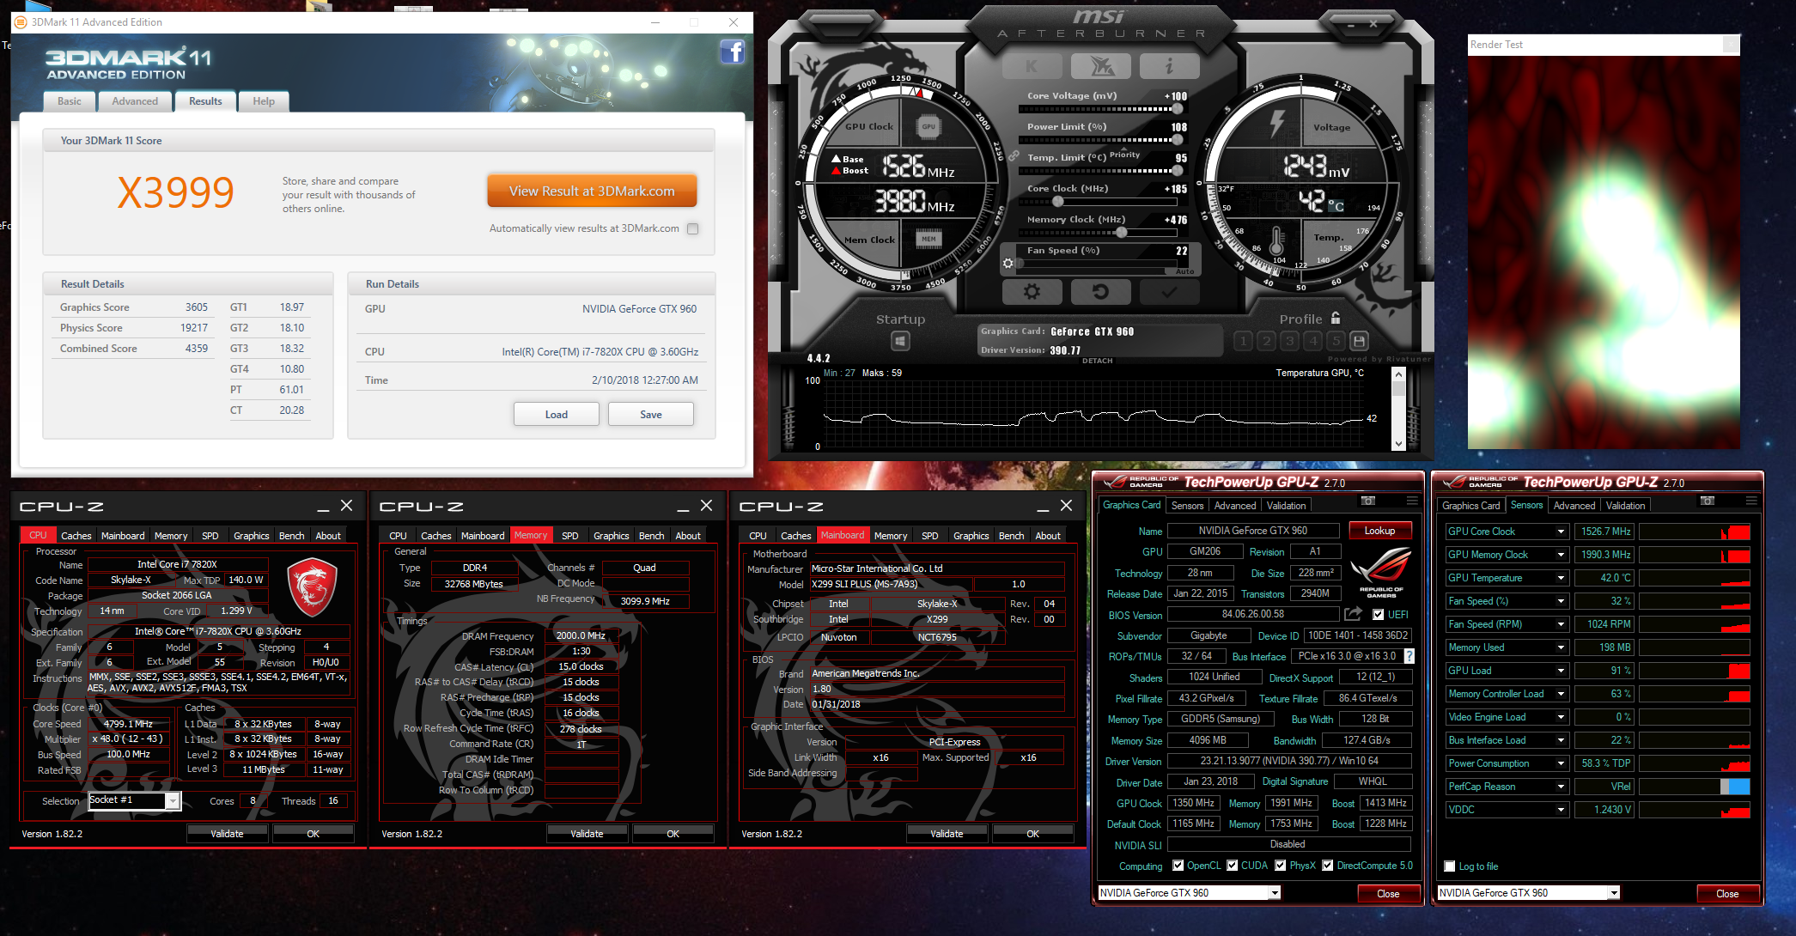Viewport: 1796px width, 936px height.
Task: Toggle the OpenCL checkbox in GPU-Z
Action: click(1178, 866)
